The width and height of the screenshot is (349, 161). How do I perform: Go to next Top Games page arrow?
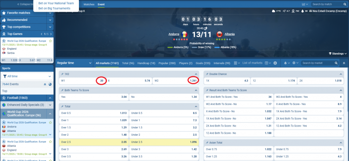(51, 34)
